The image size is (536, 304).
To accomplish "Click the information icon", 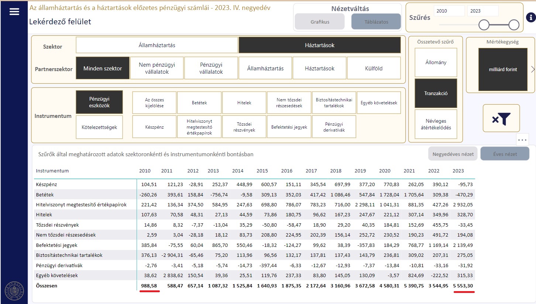I will (x=530, y=17).
